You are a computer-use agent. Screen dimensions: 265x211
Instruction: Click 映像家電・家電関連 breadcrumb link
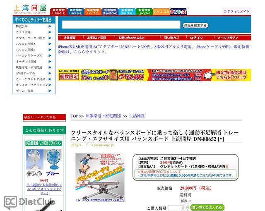103,116
